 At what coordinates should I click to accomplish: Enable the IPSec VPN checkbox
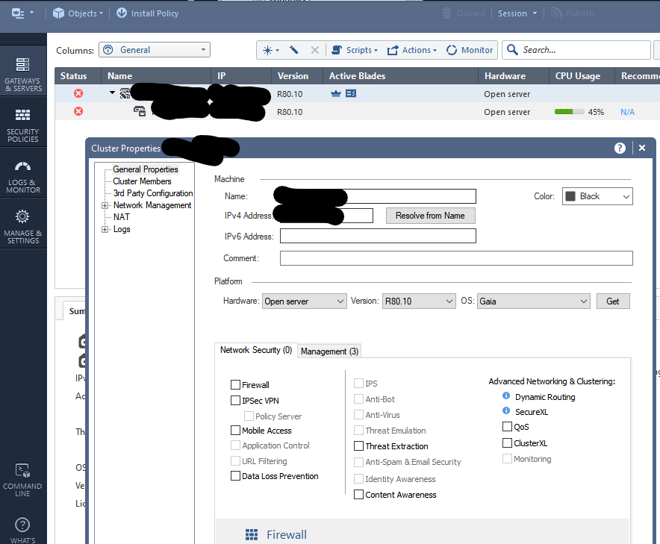click(x=235, y=400)
